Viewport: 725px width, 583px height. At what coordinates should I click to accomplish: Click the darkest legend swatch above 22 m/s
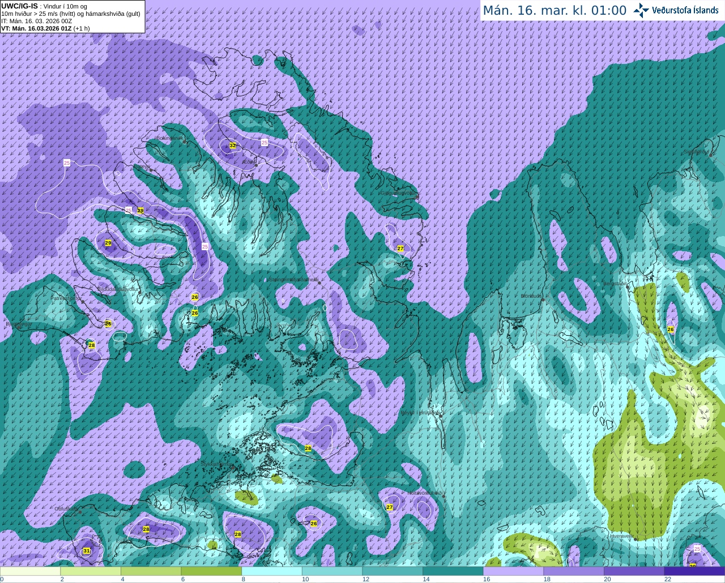pyautogui.click(x=694, y=571)
